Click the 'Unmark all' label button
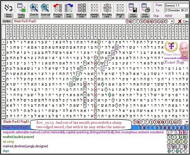 pos(120,15)
